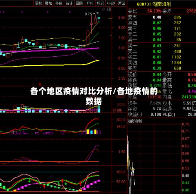Open the F10 company info tab
The height and width of the screenshot is (194, 196).
coord(90,3)
